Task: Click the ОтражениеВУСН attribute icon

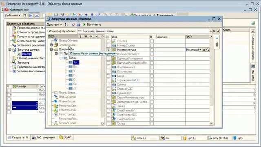Action: click(x=114, y=80)
